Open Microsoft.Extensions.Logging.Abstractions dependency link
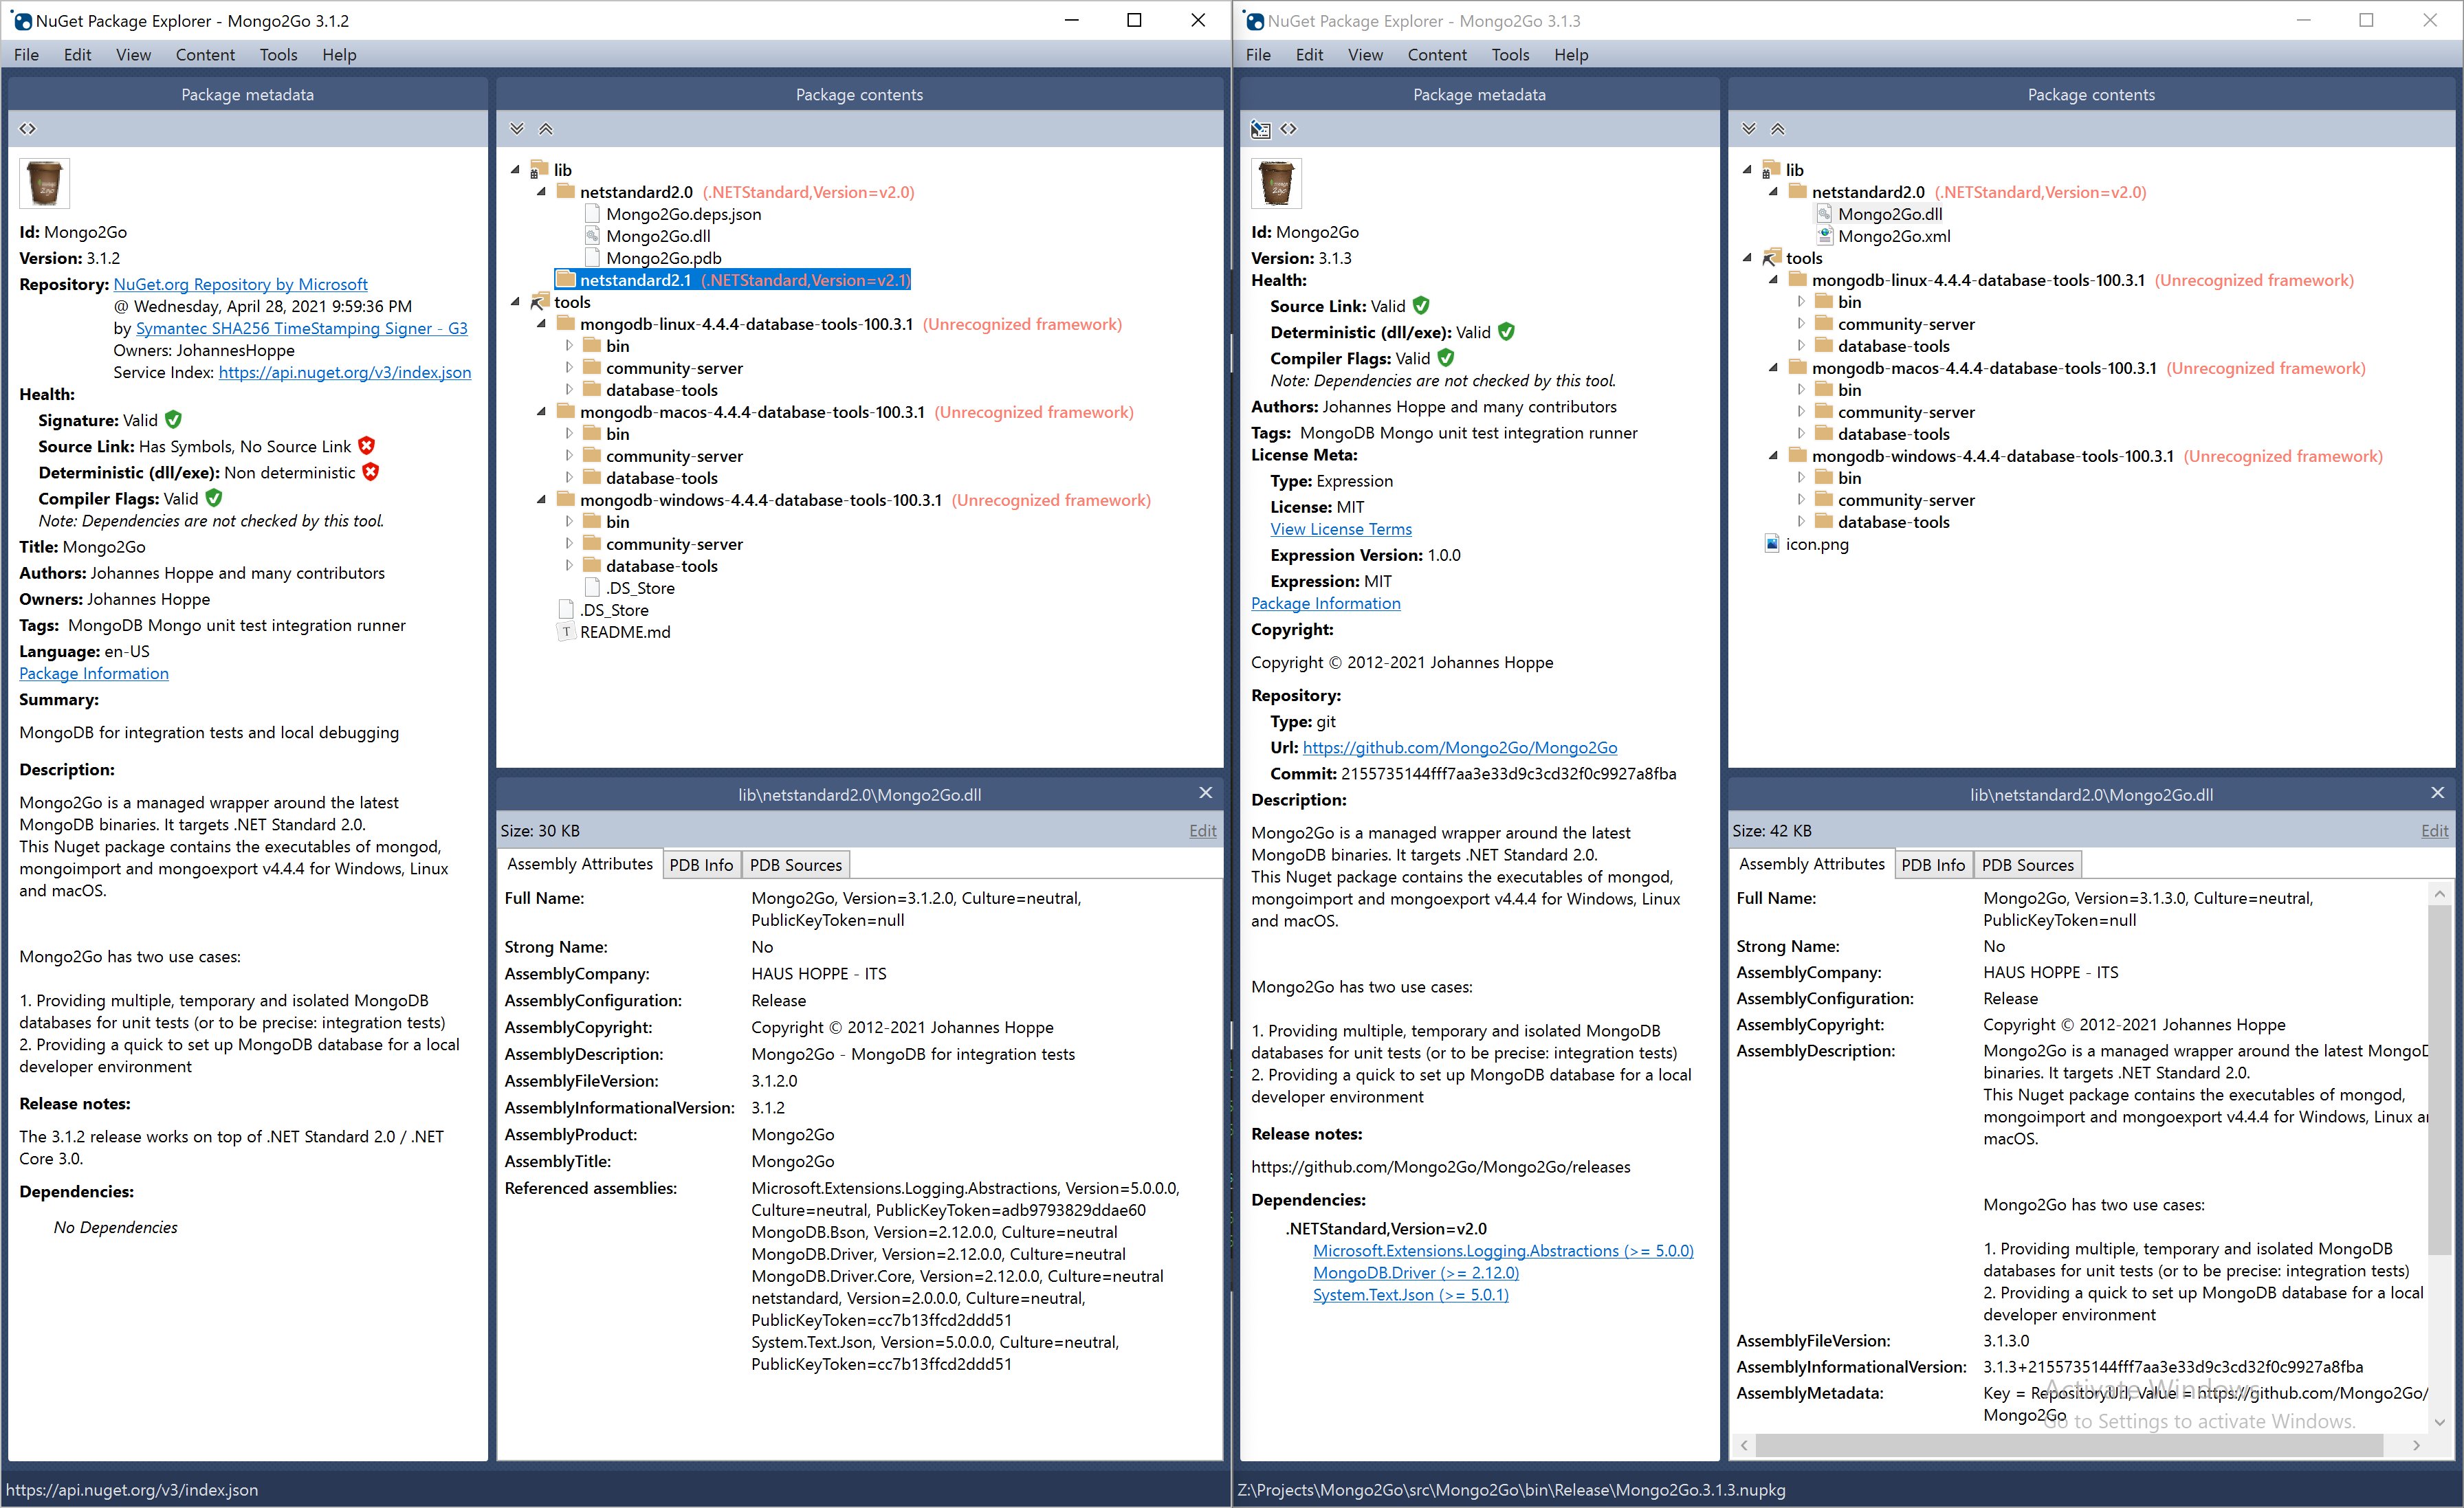 coord(1503,1250)
